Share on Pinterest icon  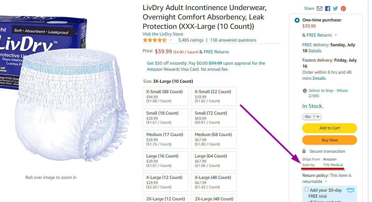point(343,9)
